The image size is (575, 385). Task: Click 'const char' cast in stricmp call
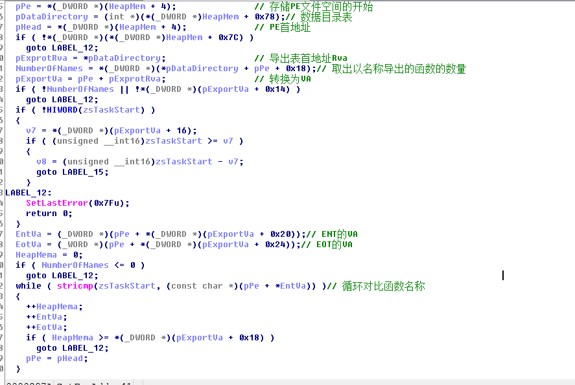[197, 286]
